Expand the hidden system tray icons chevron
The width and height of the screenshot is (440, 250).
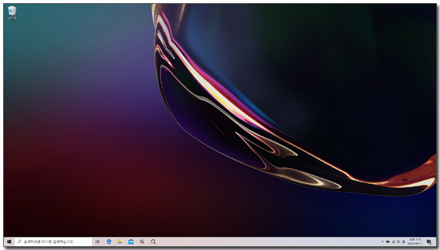pyautogui.click(x=382, y=242)
